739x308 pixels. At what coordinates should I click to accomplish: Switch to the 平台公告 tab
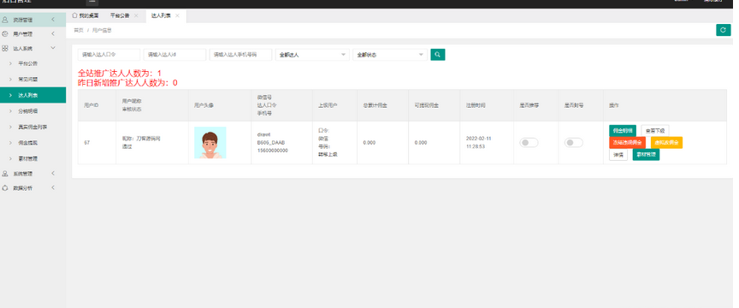pyautogui.click(x=120, y=15)
